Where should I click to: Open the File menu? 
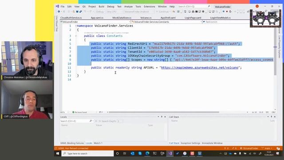pos(63,7)
